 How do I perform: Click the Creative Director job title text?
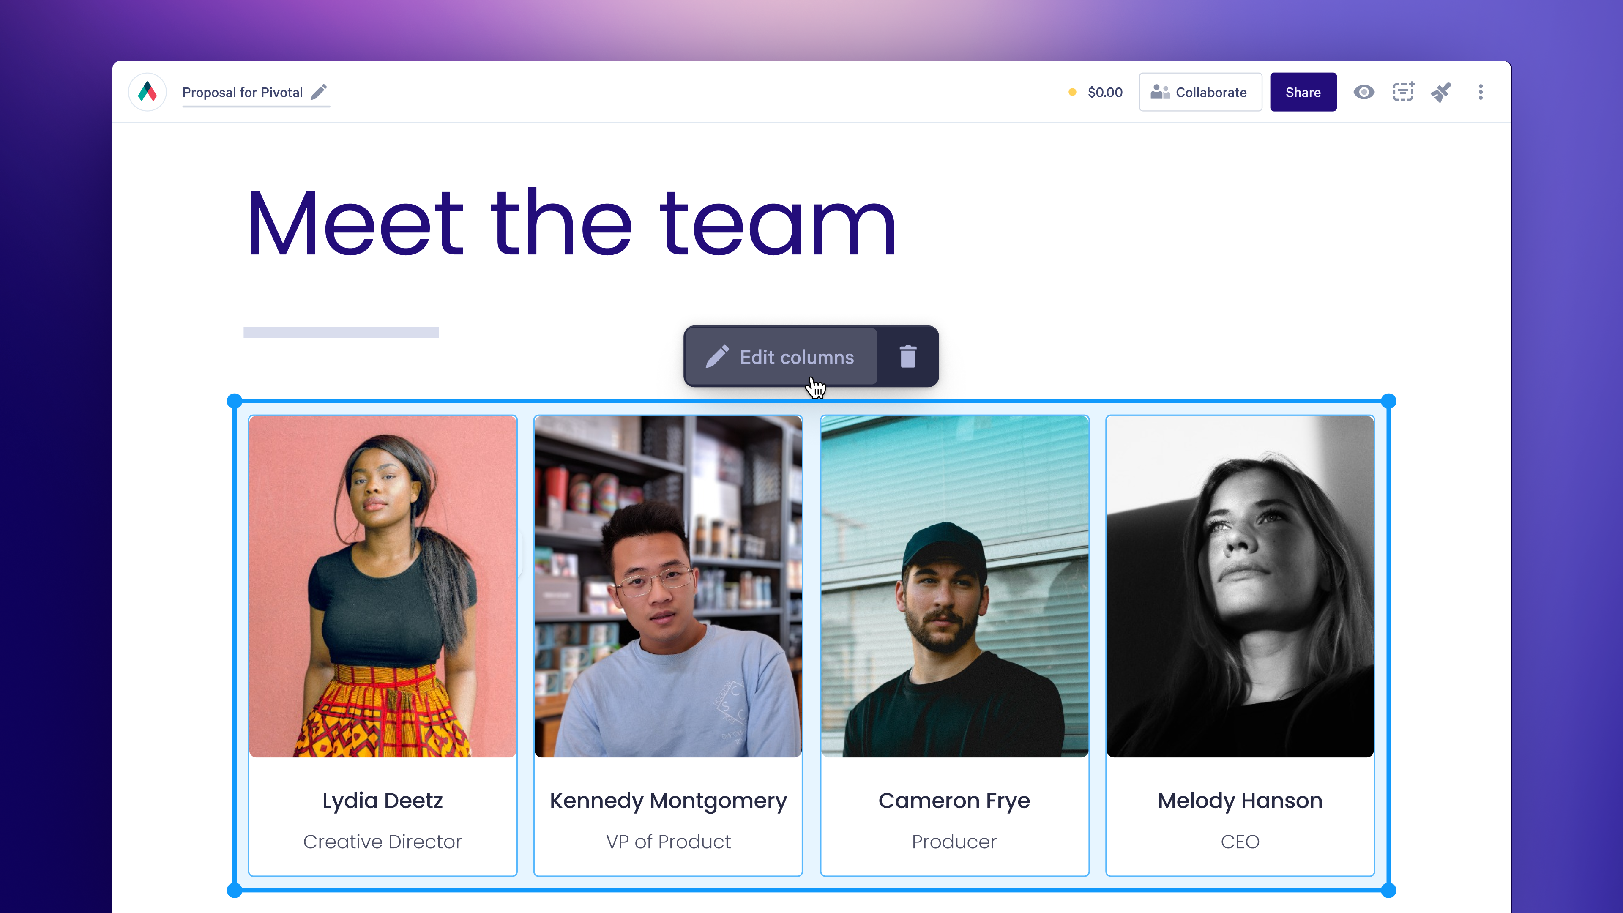coord(383,842)
